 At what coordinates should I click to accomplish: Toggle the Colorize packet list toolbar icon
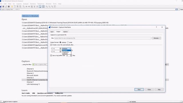(43, 7)
